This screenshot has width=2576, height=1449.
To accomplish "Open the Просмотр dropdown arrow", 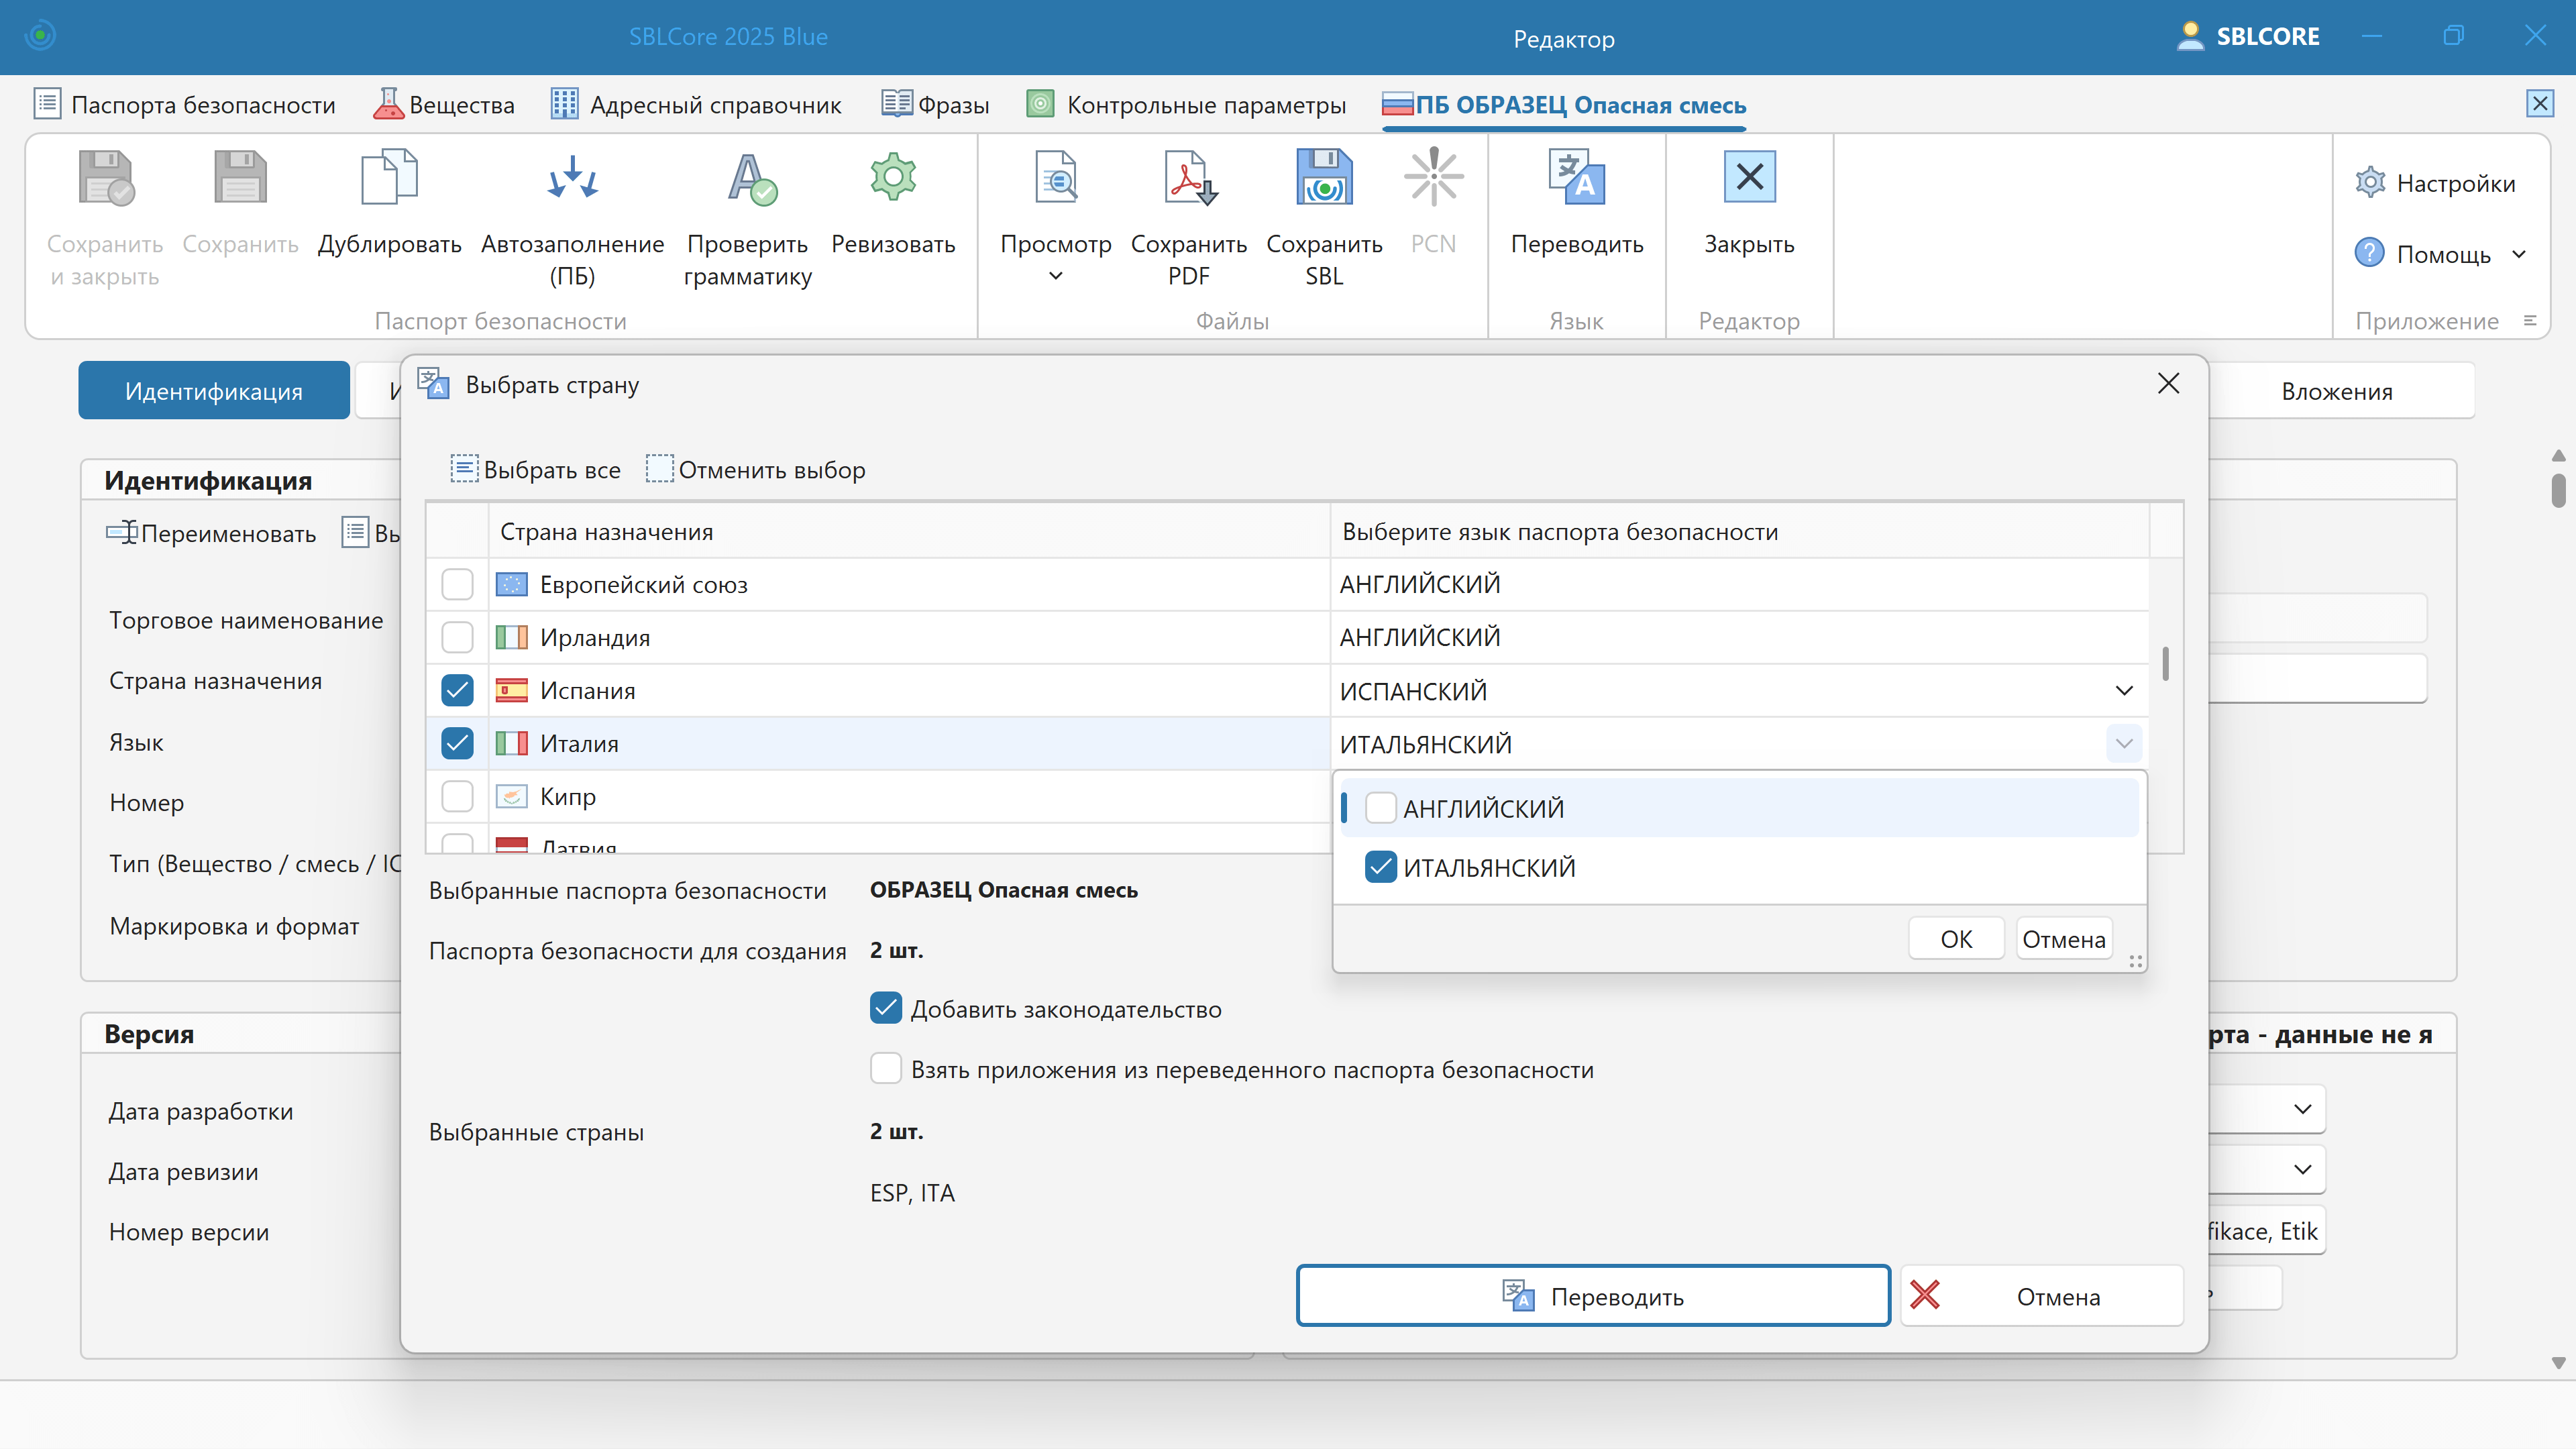I will click(x=1056, y=277).
